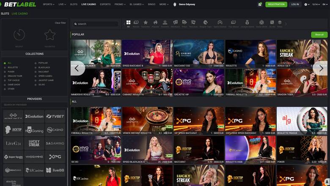
Task: Select the Sic Bo dice icon
Action: 272,22
